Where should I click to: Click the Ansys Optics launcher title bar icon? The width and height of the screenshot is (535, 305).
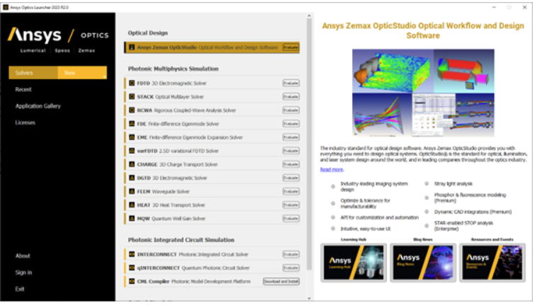(6, 7)
